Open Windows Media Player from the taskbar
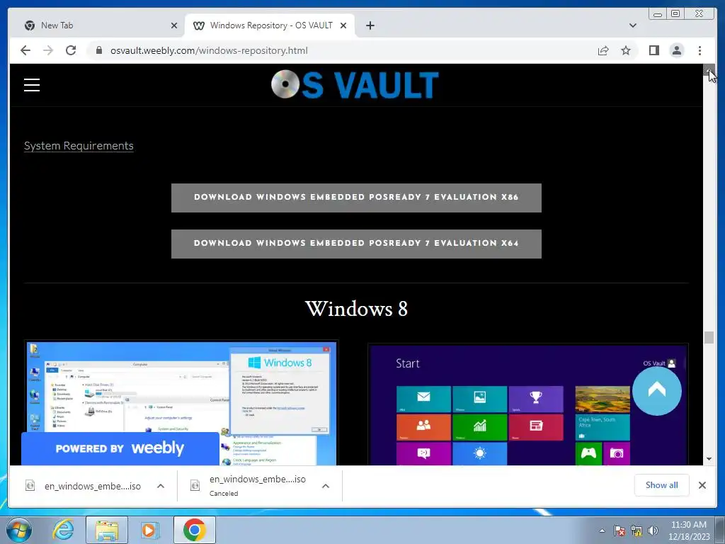Screen dimensions: 725x544 (149, 530)
